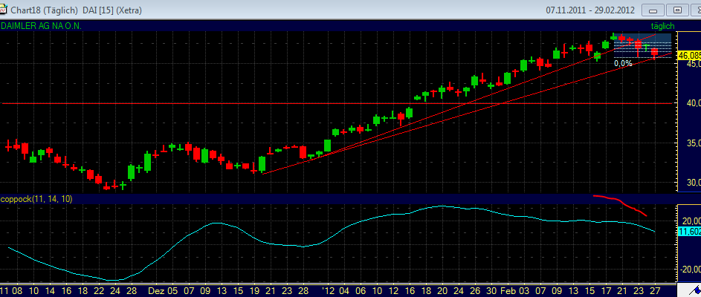
Task: Click the yellow current price marker 46,085
Action: 689,56
